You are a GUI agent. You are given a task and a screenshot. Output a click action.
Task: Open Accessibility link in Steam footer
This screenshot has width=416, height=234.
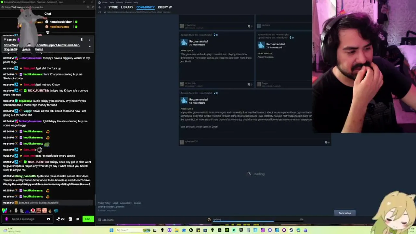click(x=126, y=203)
